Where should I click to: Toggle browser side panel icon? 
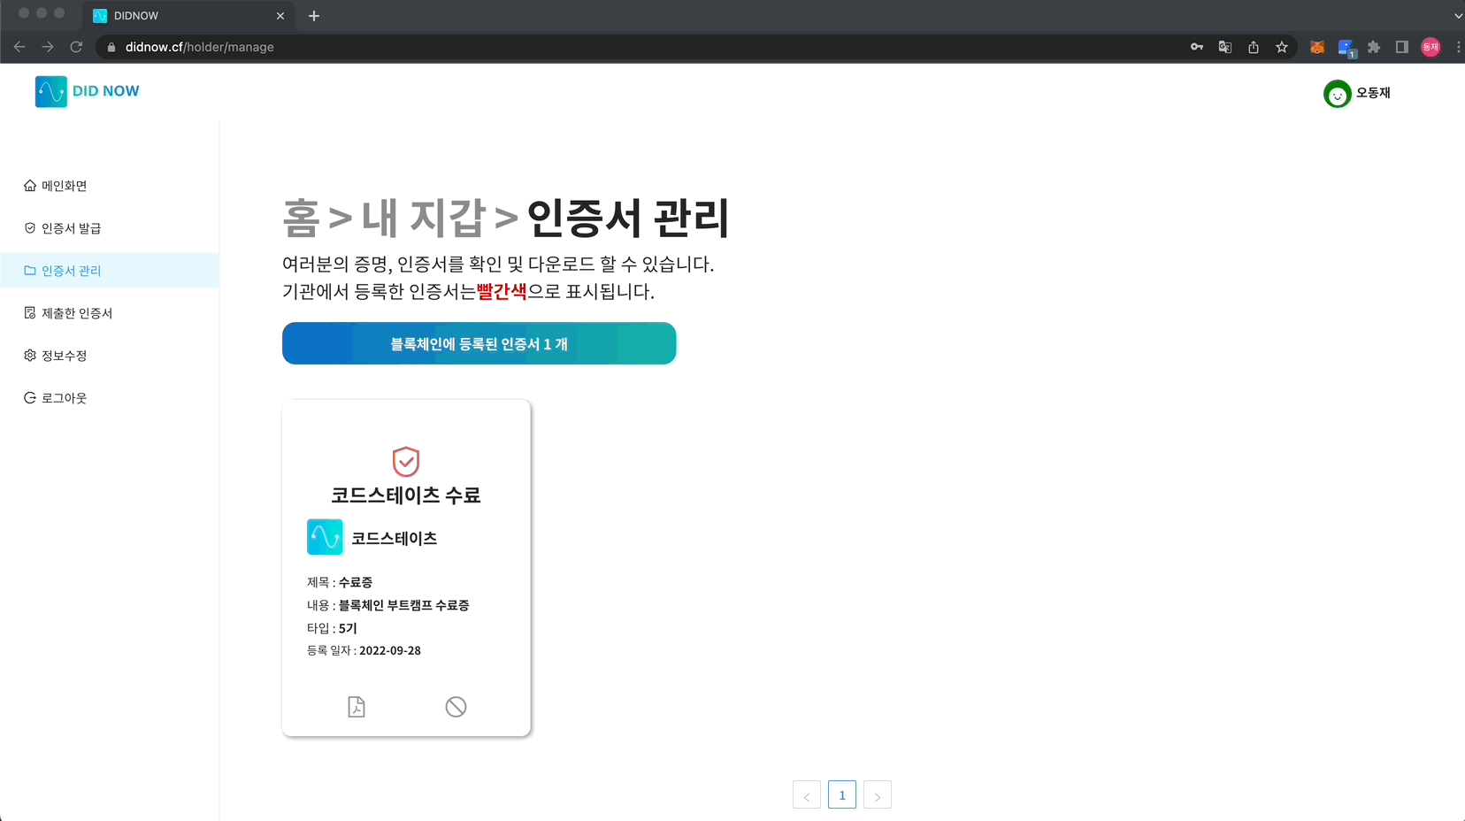coord(1402,47)
